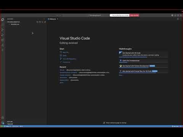Click New Folder icon in Explorer header
This screenshot has width=183, height=137.
(x=40, y=22)
